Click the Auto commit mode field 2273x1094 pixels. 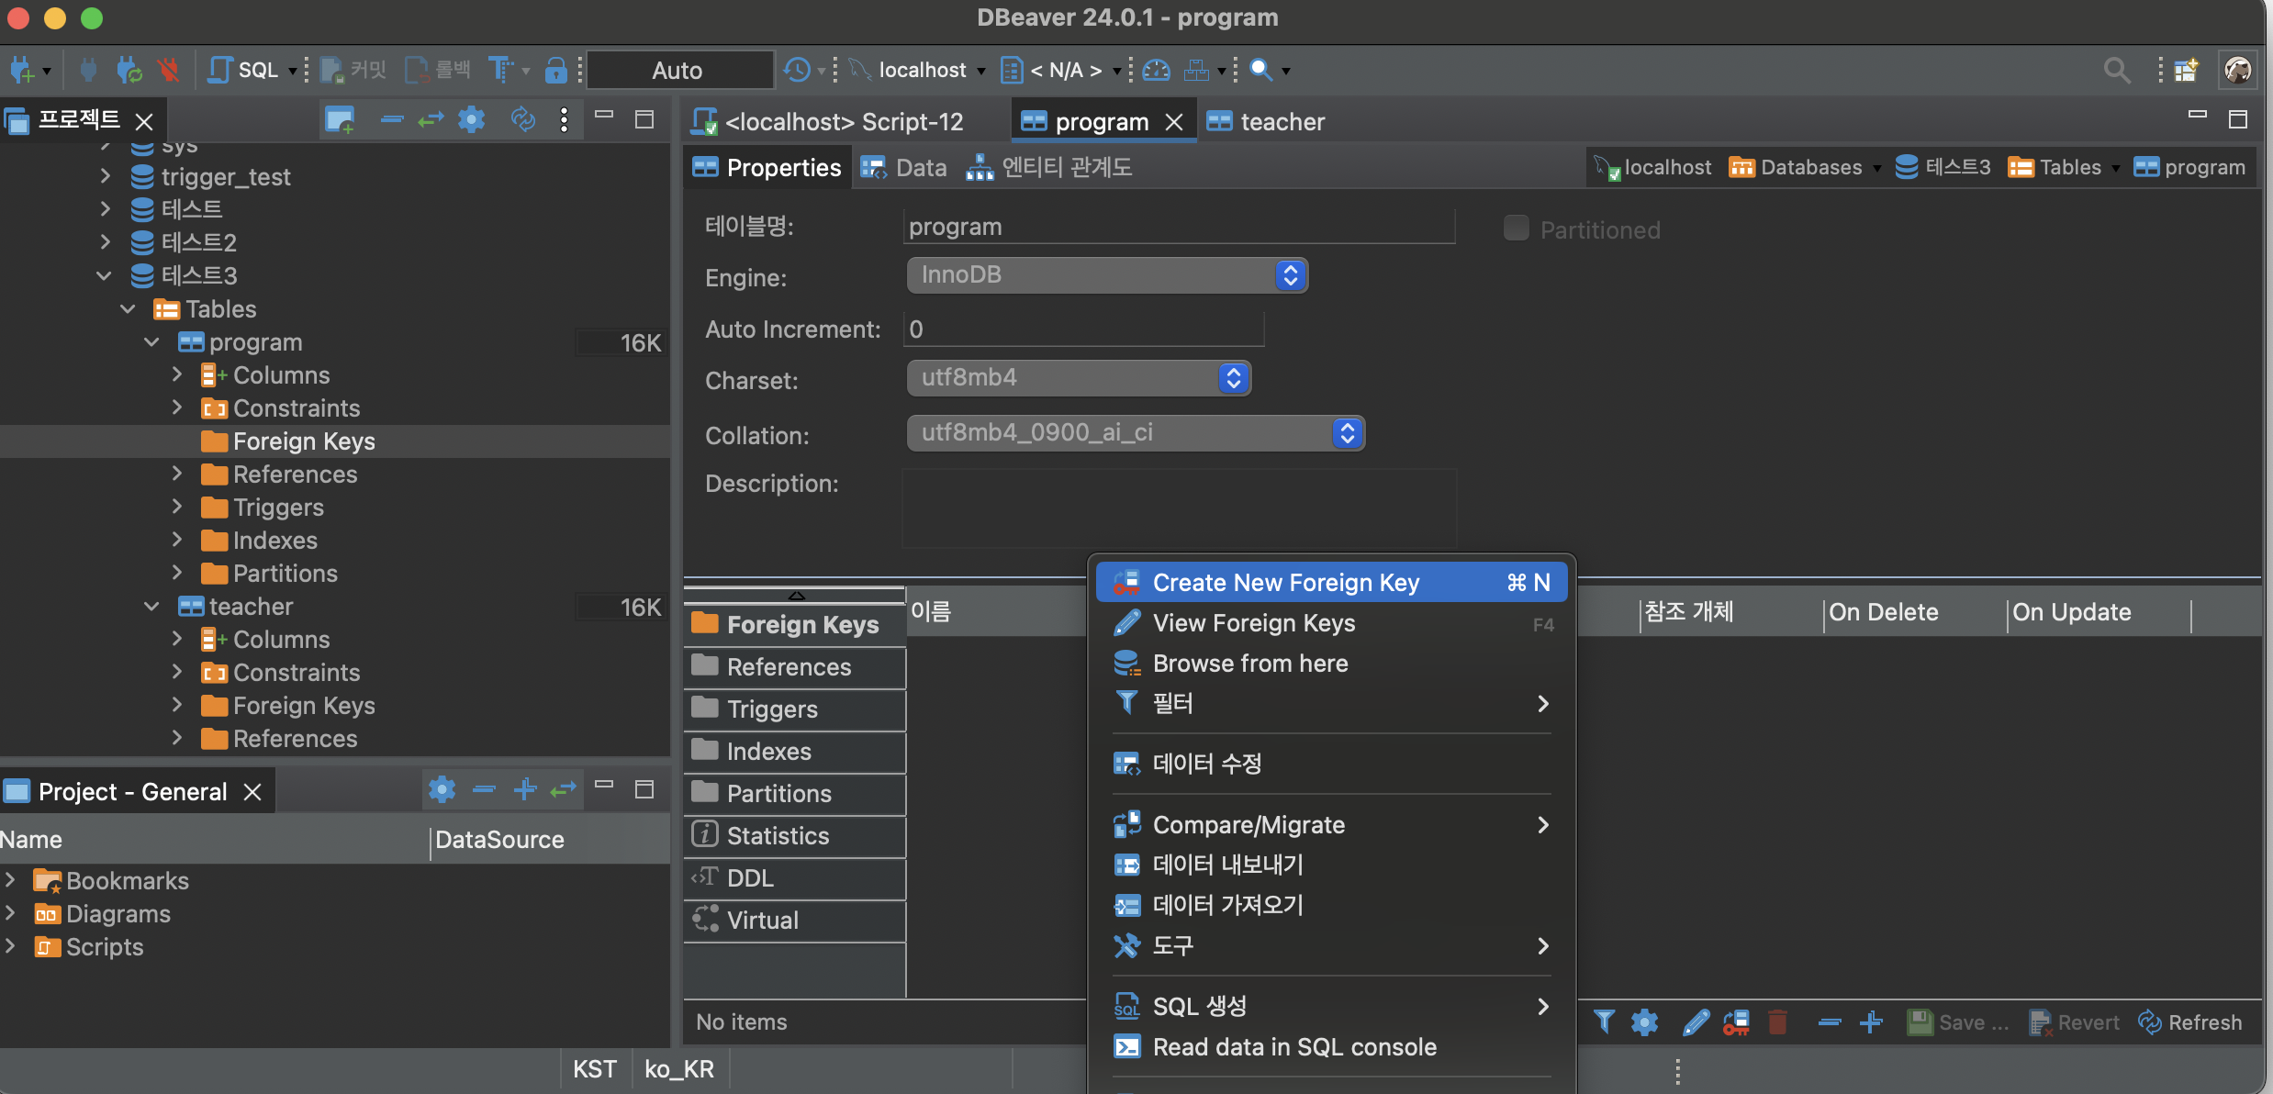[678, 71]
